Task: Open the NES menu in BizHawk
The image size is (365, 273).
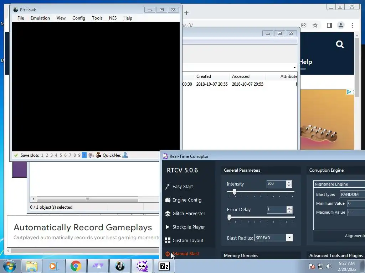Action: pos(113,18)
